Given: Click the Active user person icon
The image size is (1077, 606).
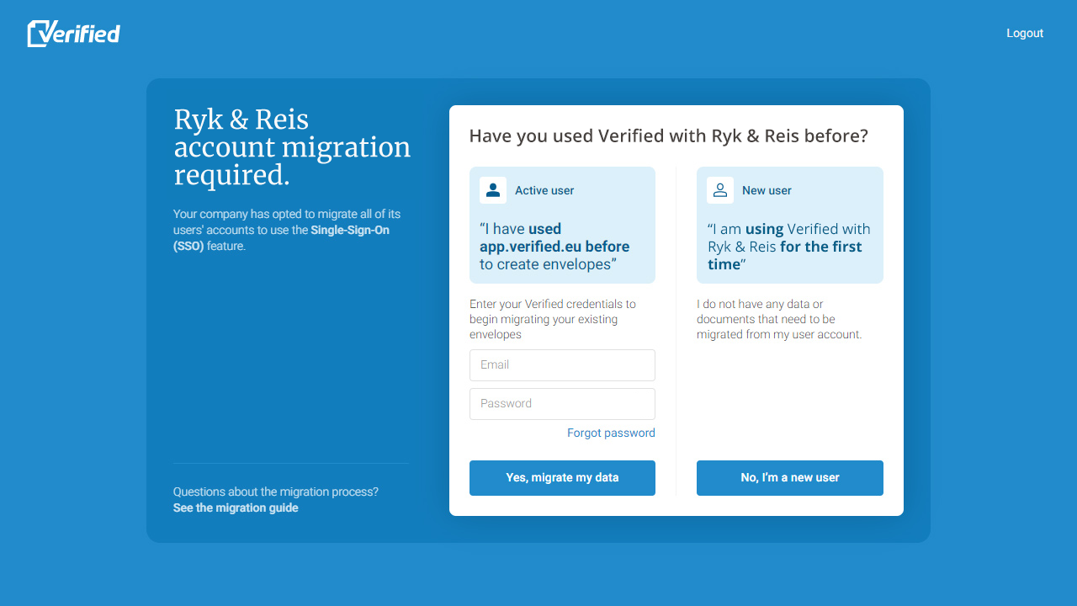Looking at the screenshot, I should tap(493, 190).
